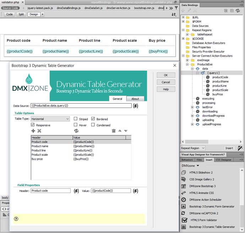Screen dimensions: 245x233
Task: Click the filter related files funnel icon
Action: [x=176, y=8]
